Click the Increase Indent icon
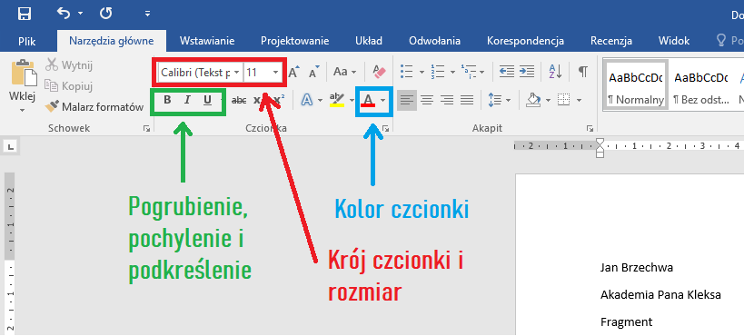This screenshot has height=336, width=744. [527, 72]
